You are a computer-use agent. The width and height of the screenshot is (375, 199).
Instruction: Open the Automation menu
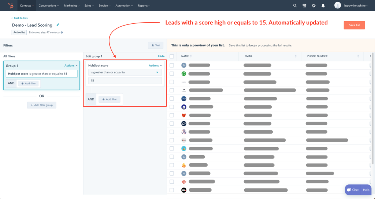tap(125, 5)
